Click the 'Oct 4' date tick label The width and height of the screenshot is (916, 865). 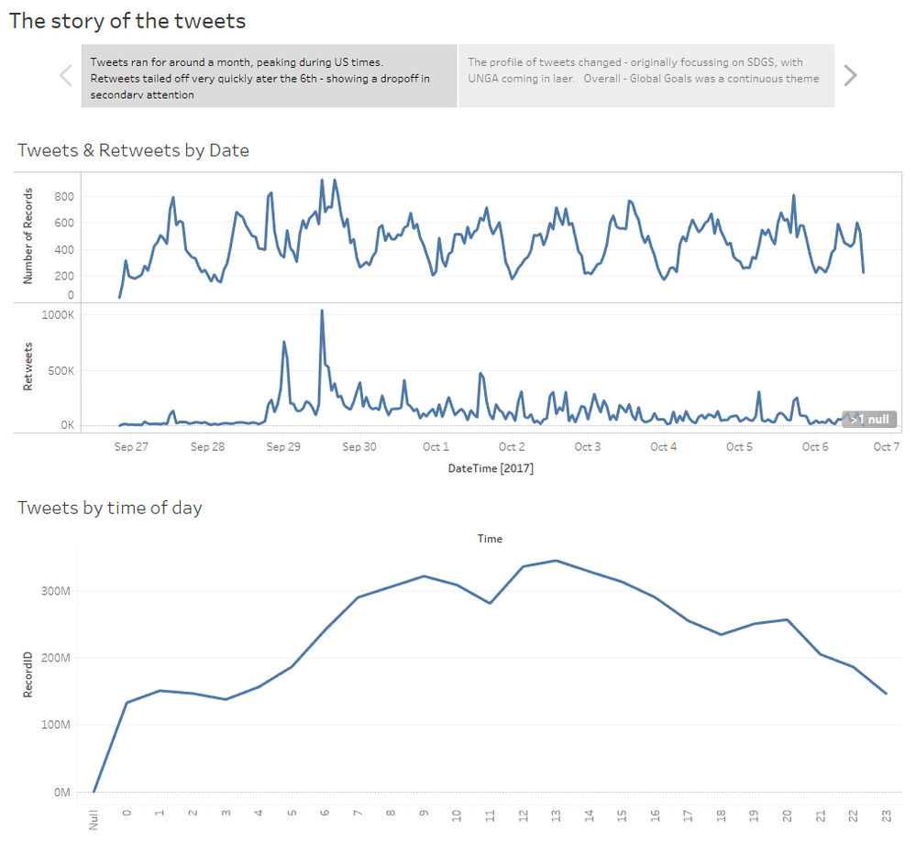[x=664, y=446]
